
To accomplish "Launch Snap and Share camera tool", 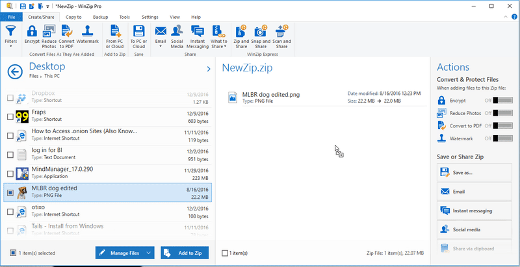I will coord(261,37).
